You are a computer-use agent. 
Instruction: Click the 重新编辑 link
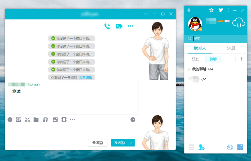pyautogui.click(x=85, y=78)
